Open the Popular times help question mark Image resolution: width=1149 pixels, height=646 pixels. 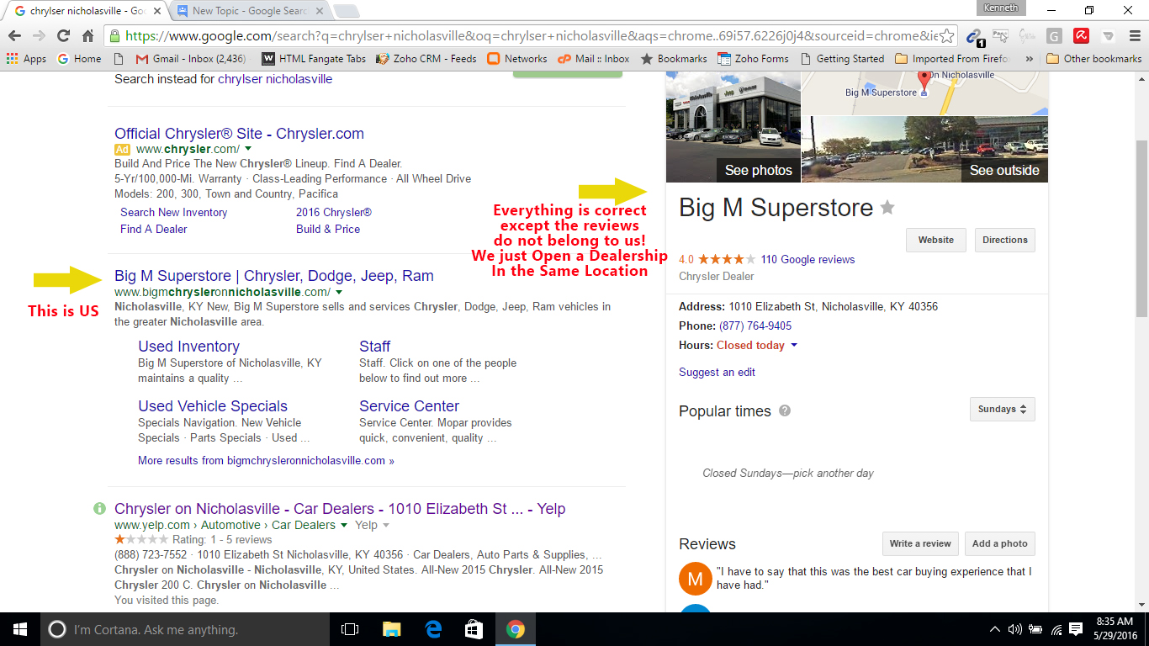[x=785, y=410]
